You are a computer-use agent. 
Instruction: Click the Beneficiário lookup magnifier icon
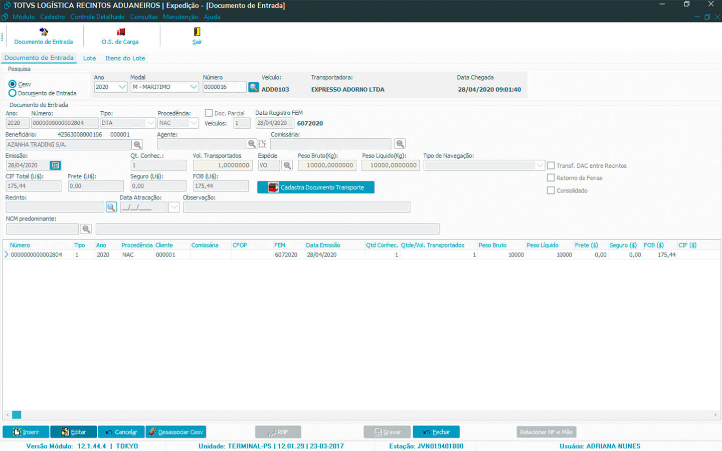(x=137, y=145)
